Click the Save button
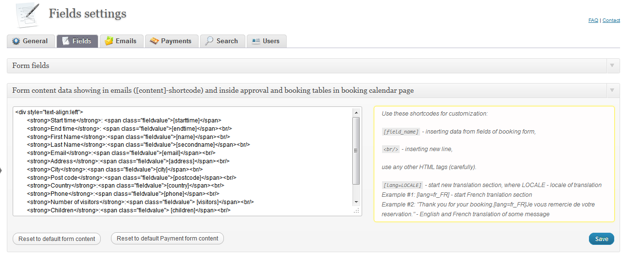 click(602, 239)
